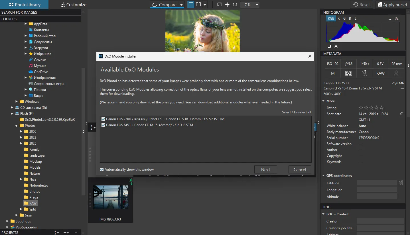Click the GPS pin icon in metadata
Viewport: 410px width, 235px height.
point(396,73)
